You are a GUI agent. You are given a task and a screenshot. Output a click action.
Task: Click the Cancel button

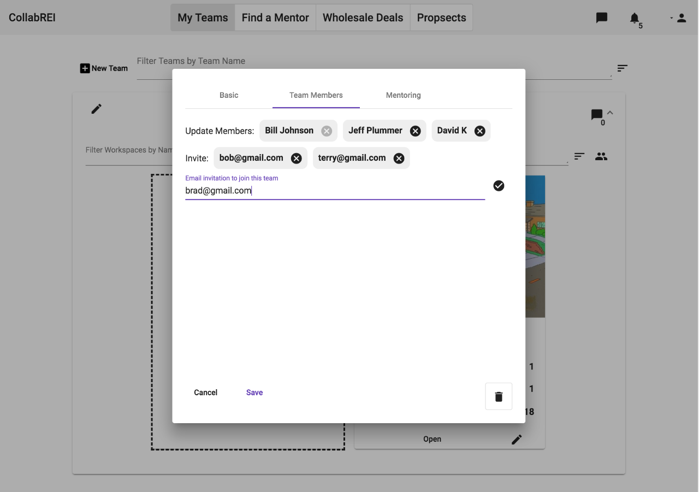[x=205, y=393]
